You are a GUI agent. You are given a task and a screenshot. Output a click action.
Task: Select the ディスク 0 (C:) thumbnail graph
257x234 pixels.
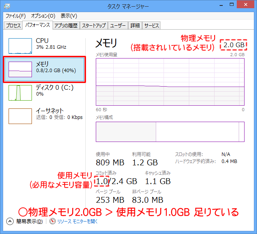point(20,92)
